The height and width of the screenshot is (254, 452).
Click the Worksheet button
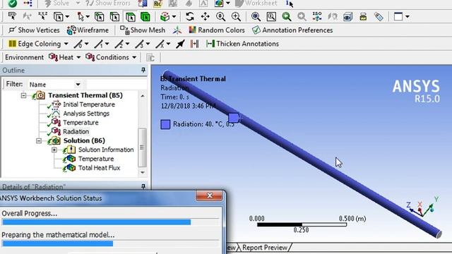click(x=256, y=4)
